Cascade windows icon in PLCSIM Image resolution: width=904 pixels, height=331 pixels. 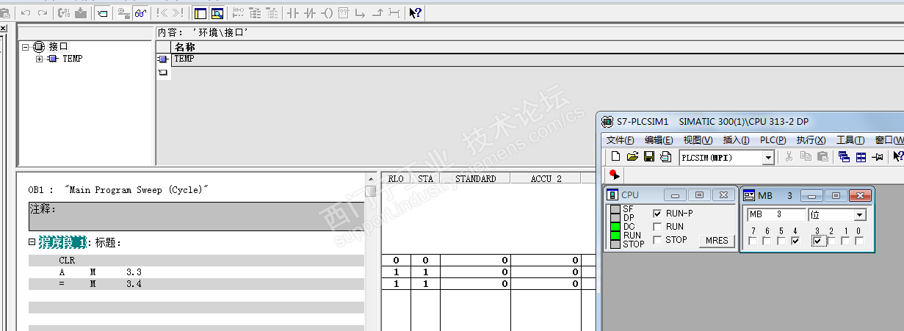pos(844,156)
